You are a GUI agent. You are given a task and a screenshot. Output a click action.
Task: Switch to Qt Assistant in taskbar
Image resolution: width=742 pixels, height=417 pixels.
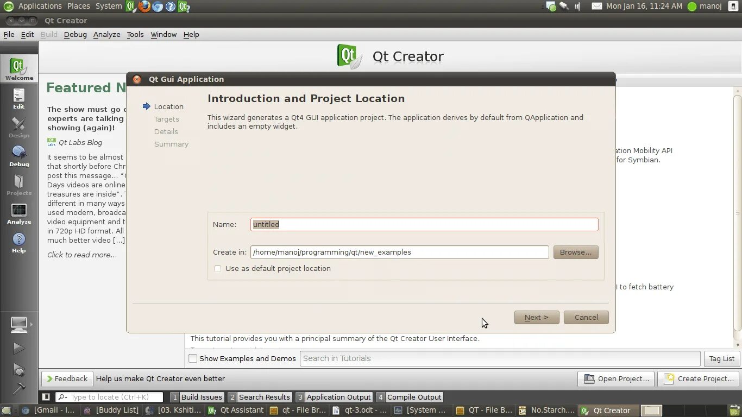(x=236, y=410)
